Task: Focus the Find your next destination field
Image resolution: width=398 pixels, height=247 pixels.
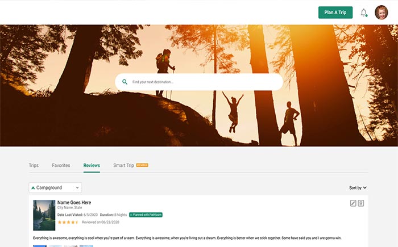Action: tap(205, 82)
